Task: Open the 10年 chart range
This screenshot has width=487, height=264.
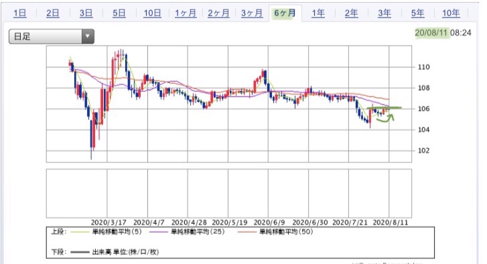Action: pos(451,13)
